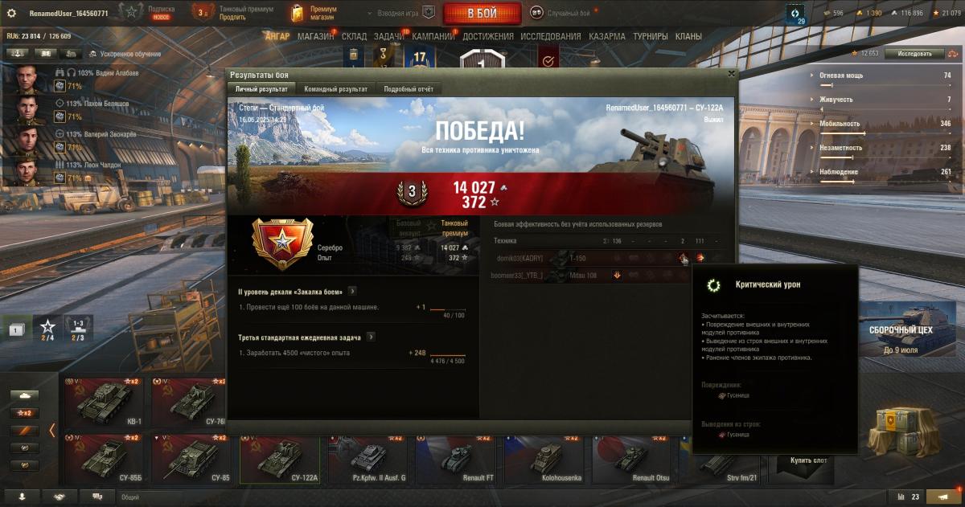This screenshot has height=507, width=965.
Task: Click the Исследовать button
Action: pyautogui.click(x=914, y=54)
